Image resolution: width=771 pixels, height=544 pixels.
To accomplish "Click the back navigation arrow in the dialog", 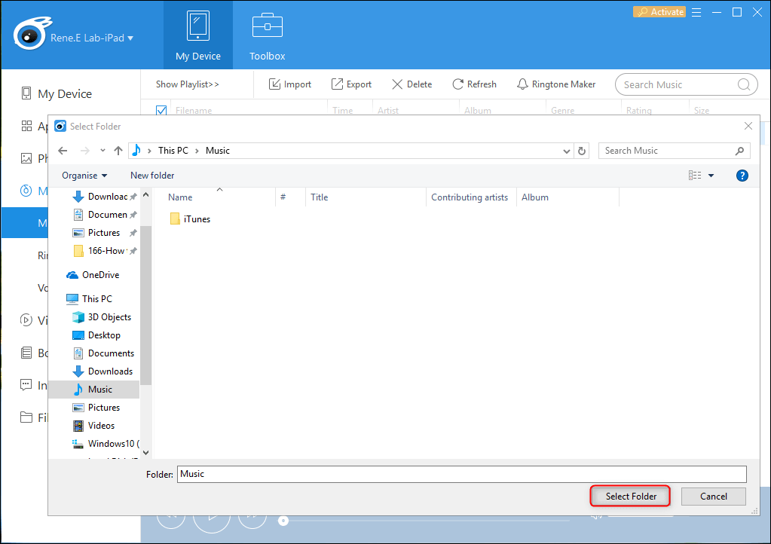I will coord(63,151).
